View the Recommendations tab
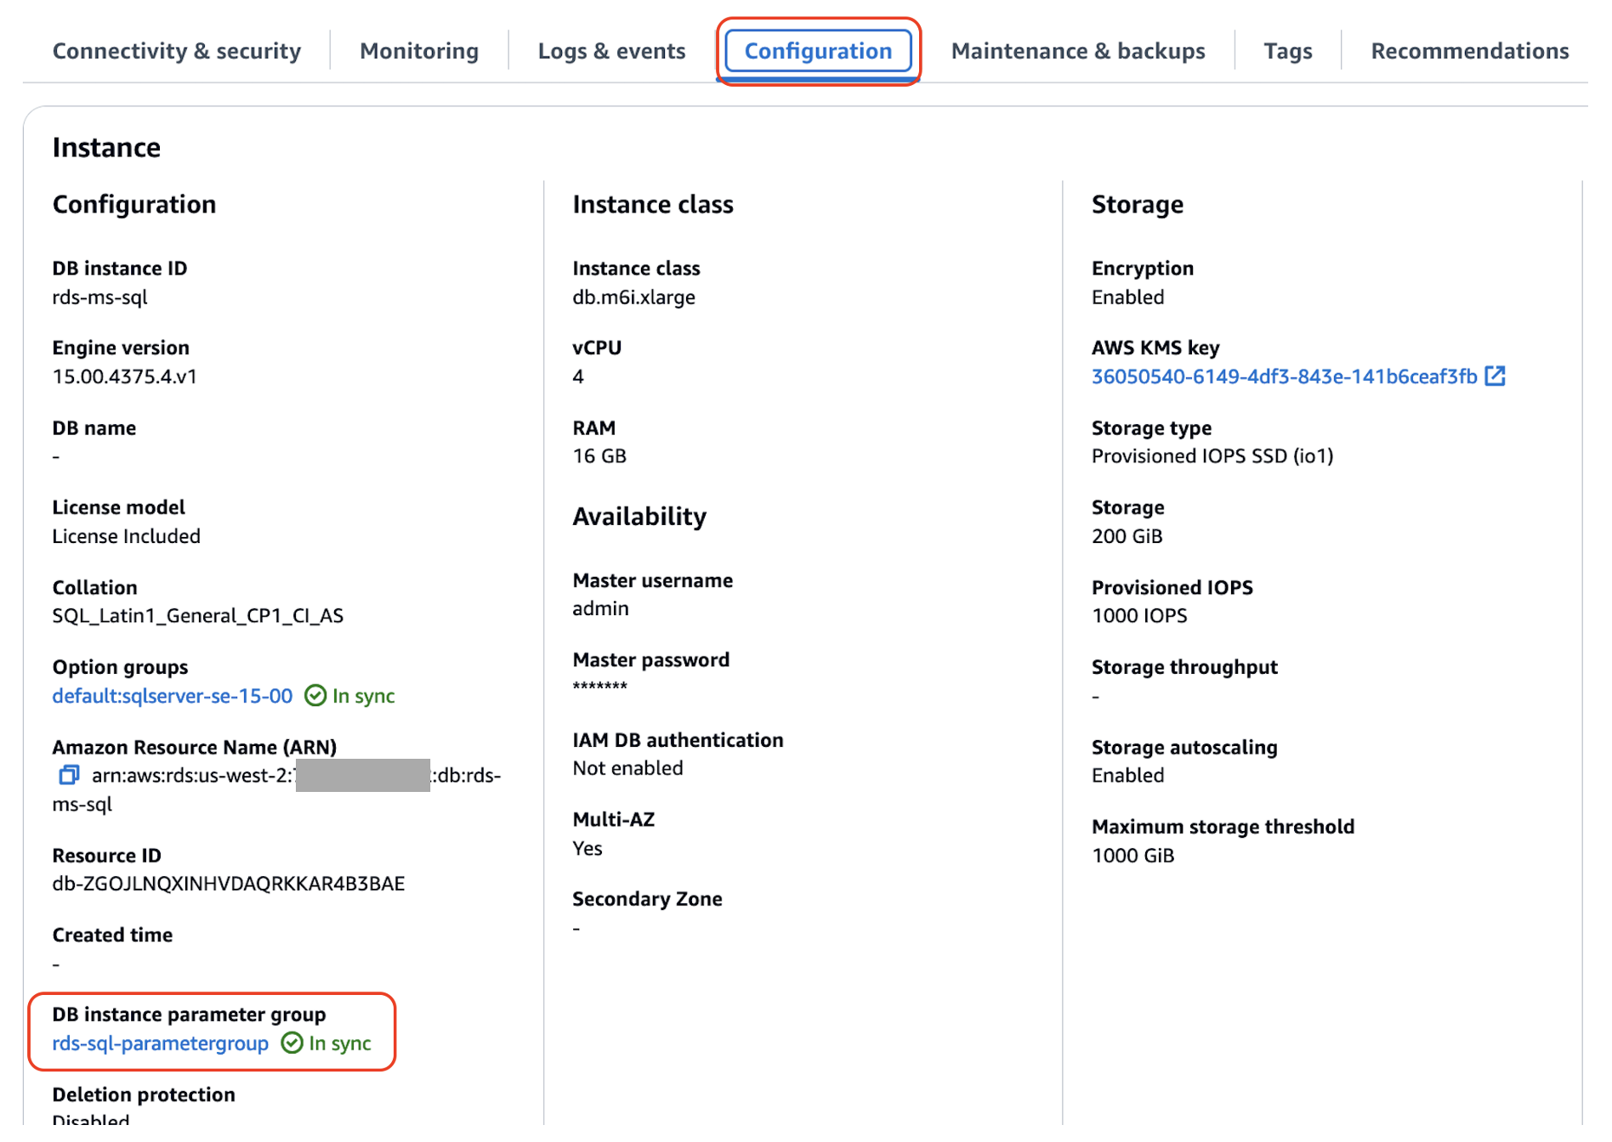1612x1142 pixels. click(x=1469, y=51)
